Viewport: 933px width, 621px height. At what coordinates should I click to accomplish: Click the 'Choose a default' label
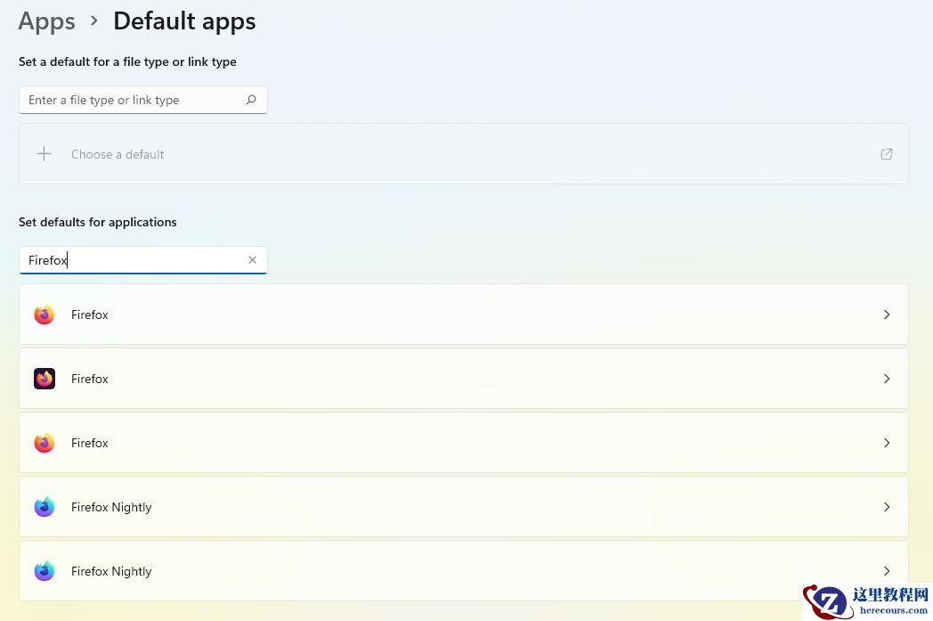click(118, 154)
